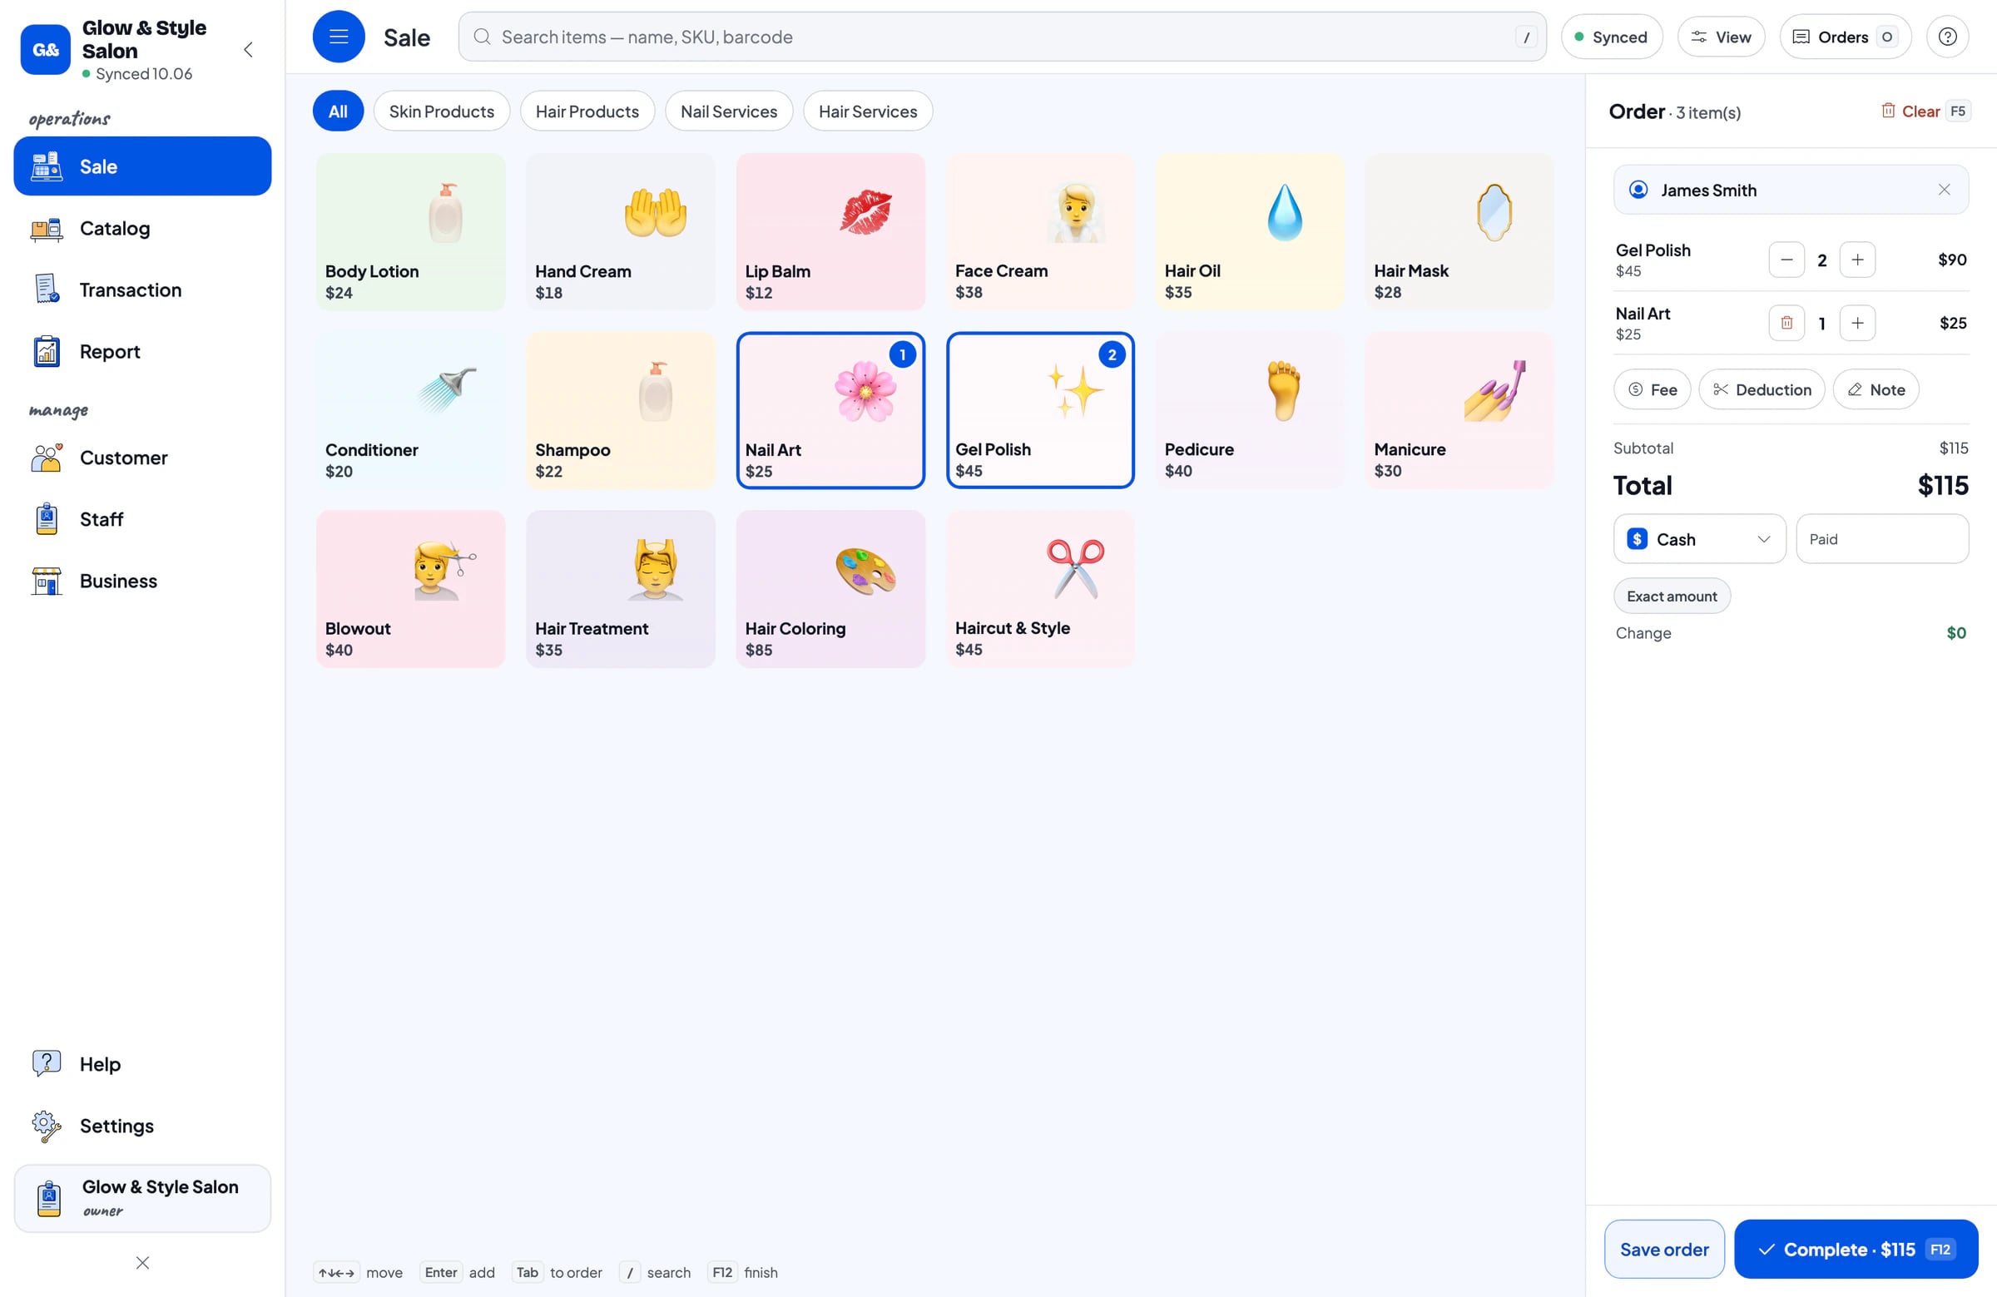Open the Business page
Image resolution: width=1997 pixels, height=1297 pixels.
142,581
